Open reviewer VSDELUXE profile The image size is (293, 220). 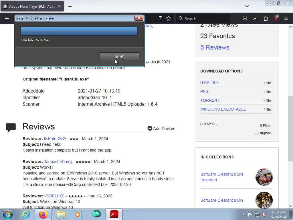coord(54,196)
